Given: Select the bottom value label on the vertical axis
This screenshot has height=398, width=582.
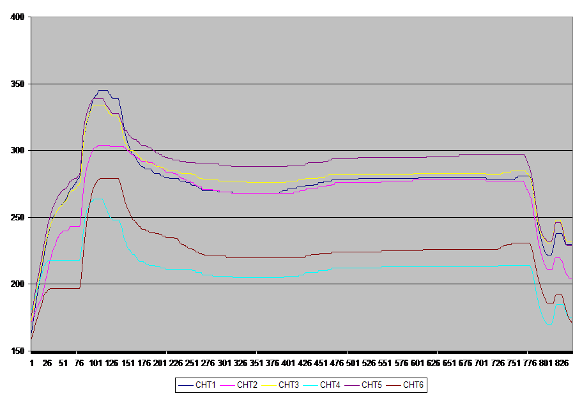Looking at the screenshot, I should click(19, 351).
